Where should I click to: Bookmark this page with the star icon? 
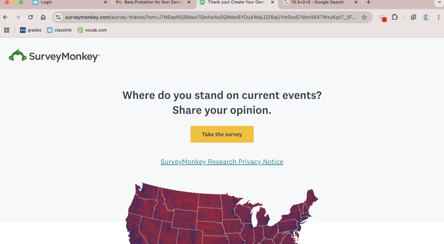click(x=364, y=17)
